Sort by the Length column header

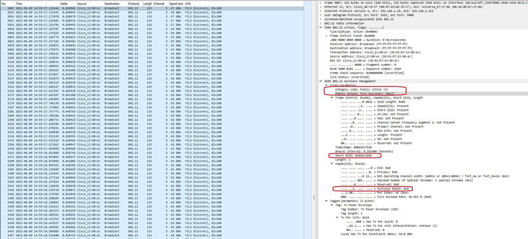148,3
